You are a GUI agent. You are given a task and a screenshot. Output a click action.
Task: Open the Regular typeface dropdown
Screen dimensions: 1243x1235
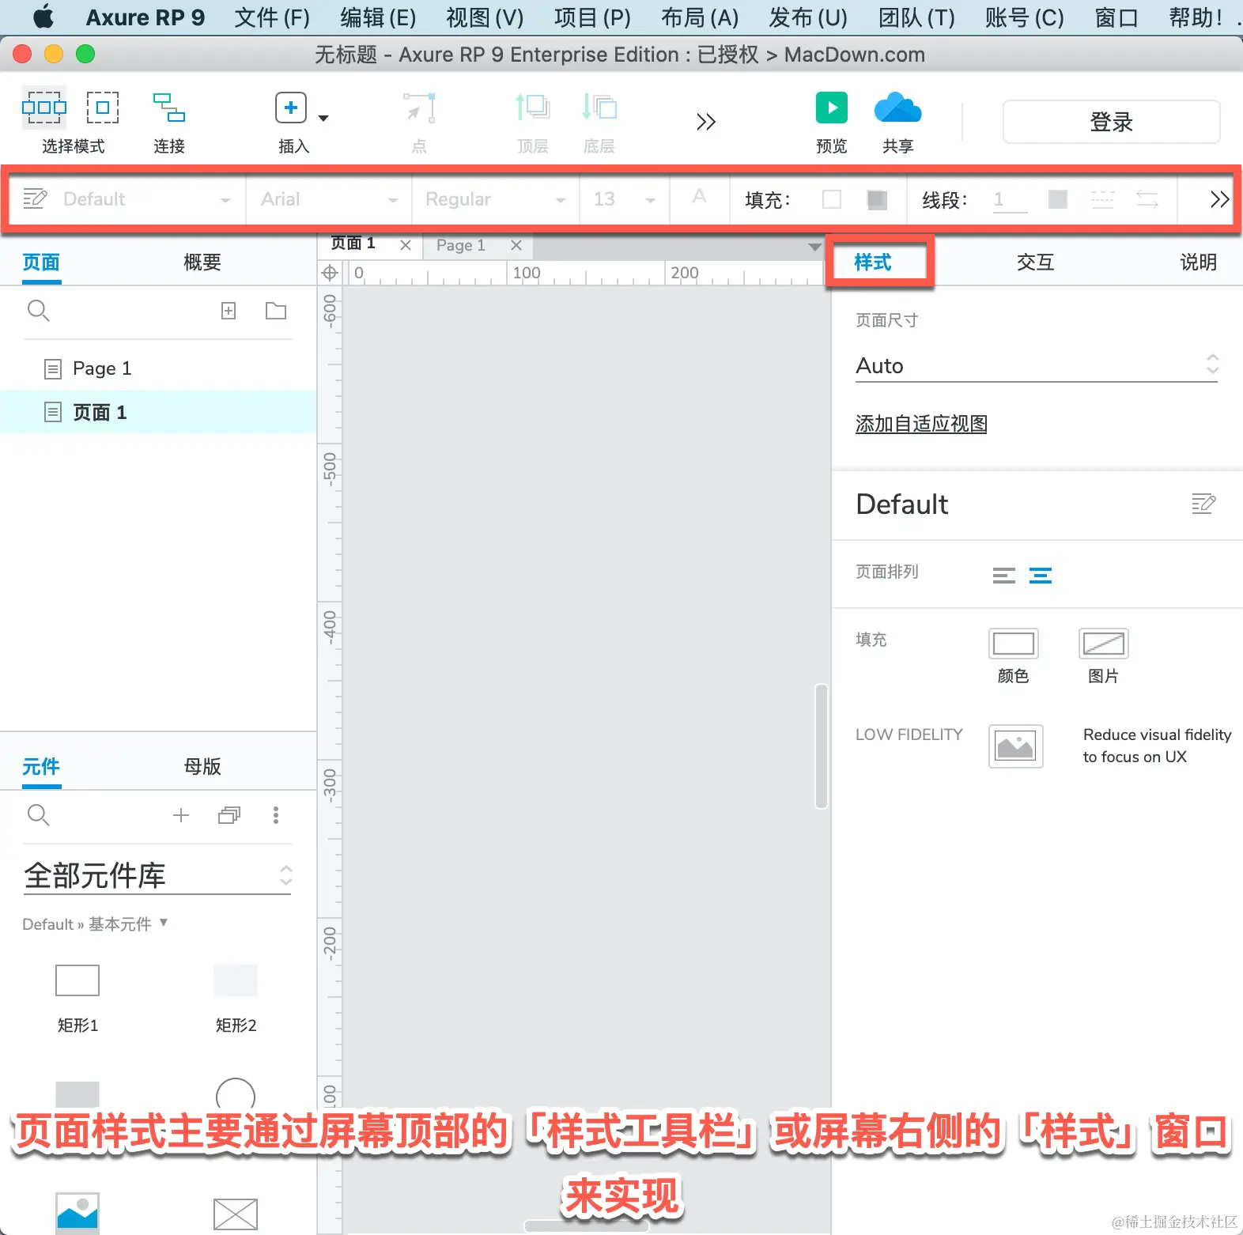pyautogui.click(x=496, y=199)
